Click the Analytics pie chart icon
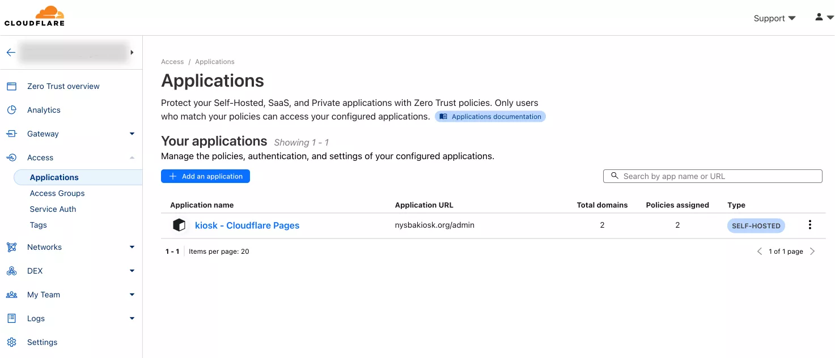This screenshot has height=358, width=835. pyautogui.click(x=11, y=110)
